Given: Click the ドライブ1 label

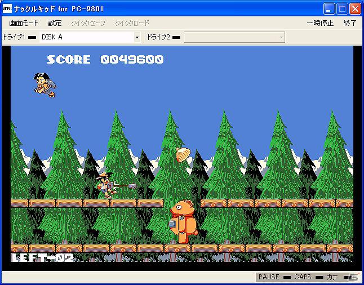Looking at the screenshot, I should click(x=14, y=37).
